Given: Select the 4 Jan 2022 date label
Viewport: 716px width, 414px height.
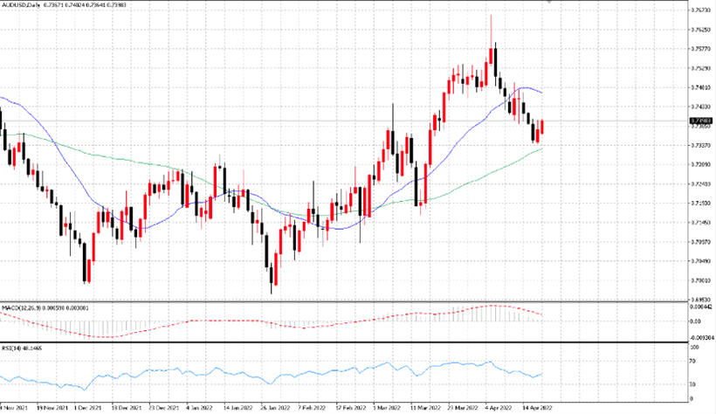Looking at the screenshot, I should (199, 408).
